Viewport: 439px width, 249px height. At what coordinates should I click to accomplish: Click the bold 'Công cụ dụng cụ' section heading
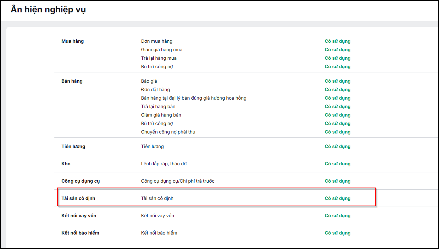click(81, 181)
